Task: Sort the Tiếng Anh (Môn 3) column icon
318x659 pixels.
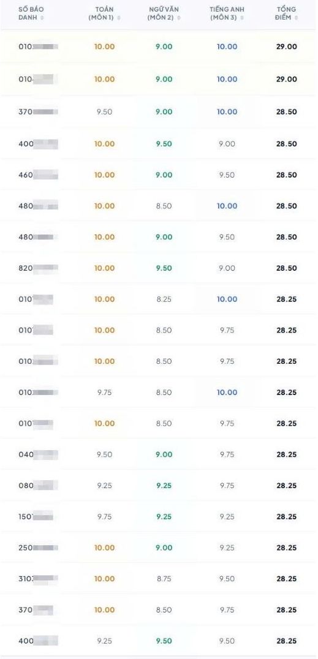Action: [243, 18]
